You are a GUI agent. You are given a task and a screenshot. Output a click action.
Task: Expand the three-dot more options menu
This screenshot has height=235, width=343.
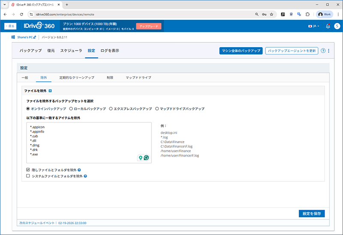329,51
